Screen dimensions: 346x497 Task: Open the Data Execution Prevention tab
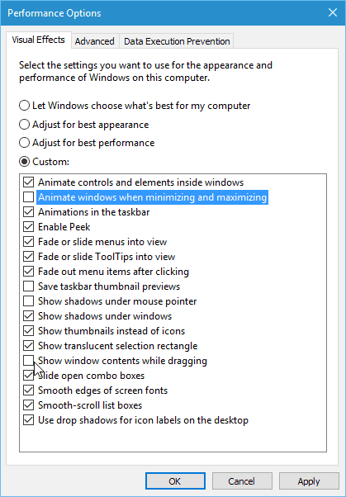[x=177, y=41]
